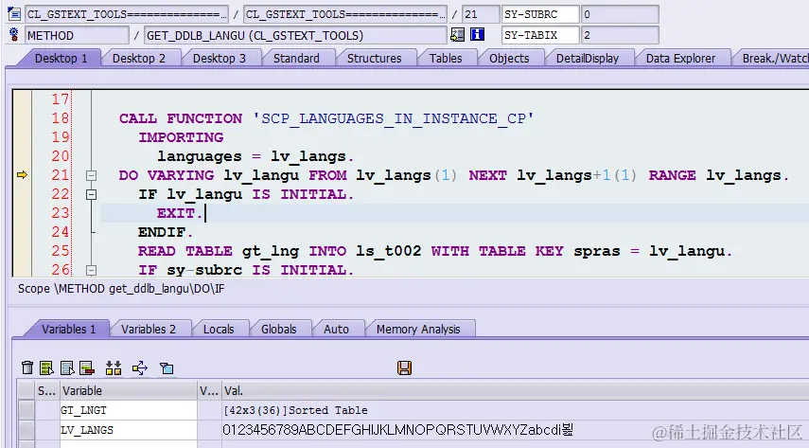
Task: Click the yellow boxes with down arrows icon
Action: pos(114,367)
